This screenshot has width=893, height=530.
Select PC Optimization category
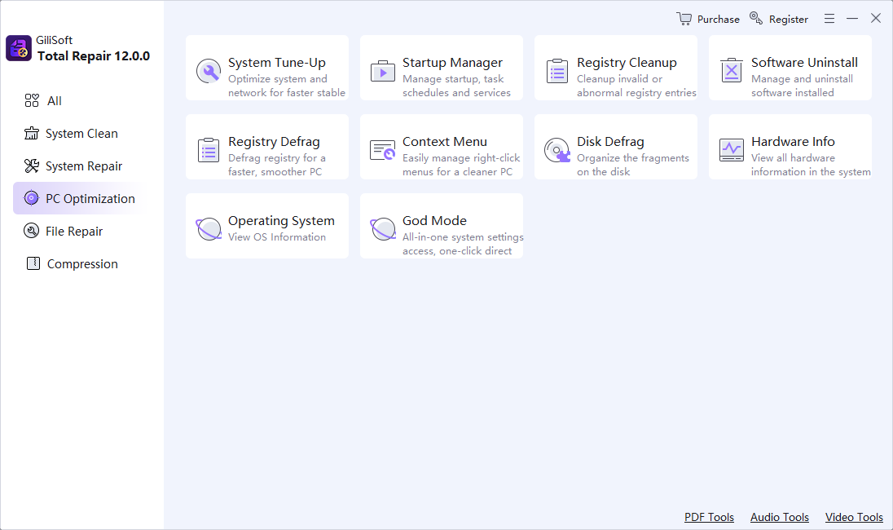point(81,198)
